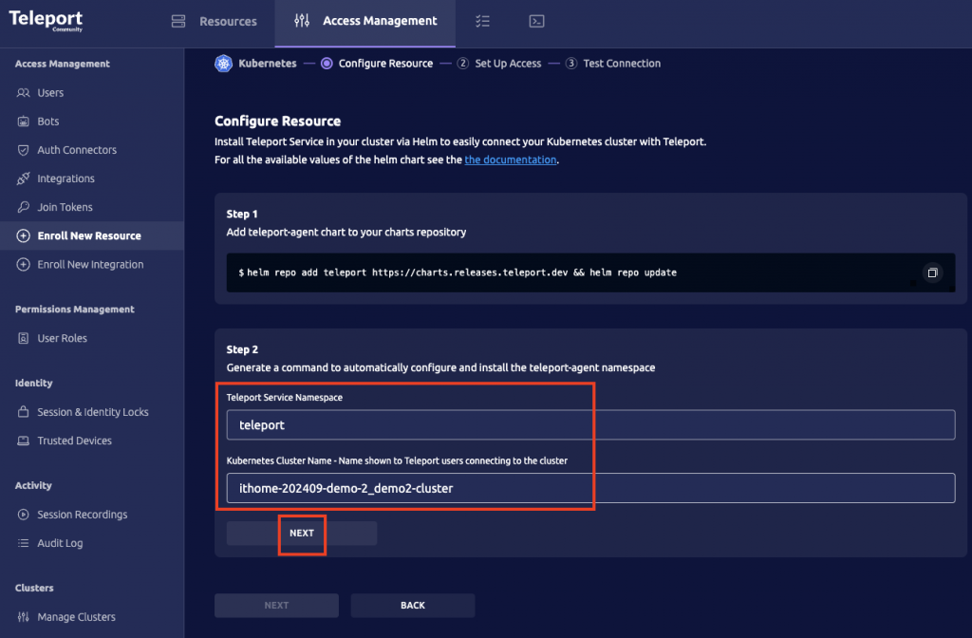Open Session & Identity Locks
The width and height of the screenshot is (972, 638).
click(x=92, y=412)
